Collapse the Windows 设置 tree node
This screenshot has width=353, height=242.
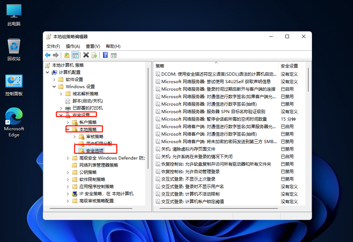tap(54, 87)
